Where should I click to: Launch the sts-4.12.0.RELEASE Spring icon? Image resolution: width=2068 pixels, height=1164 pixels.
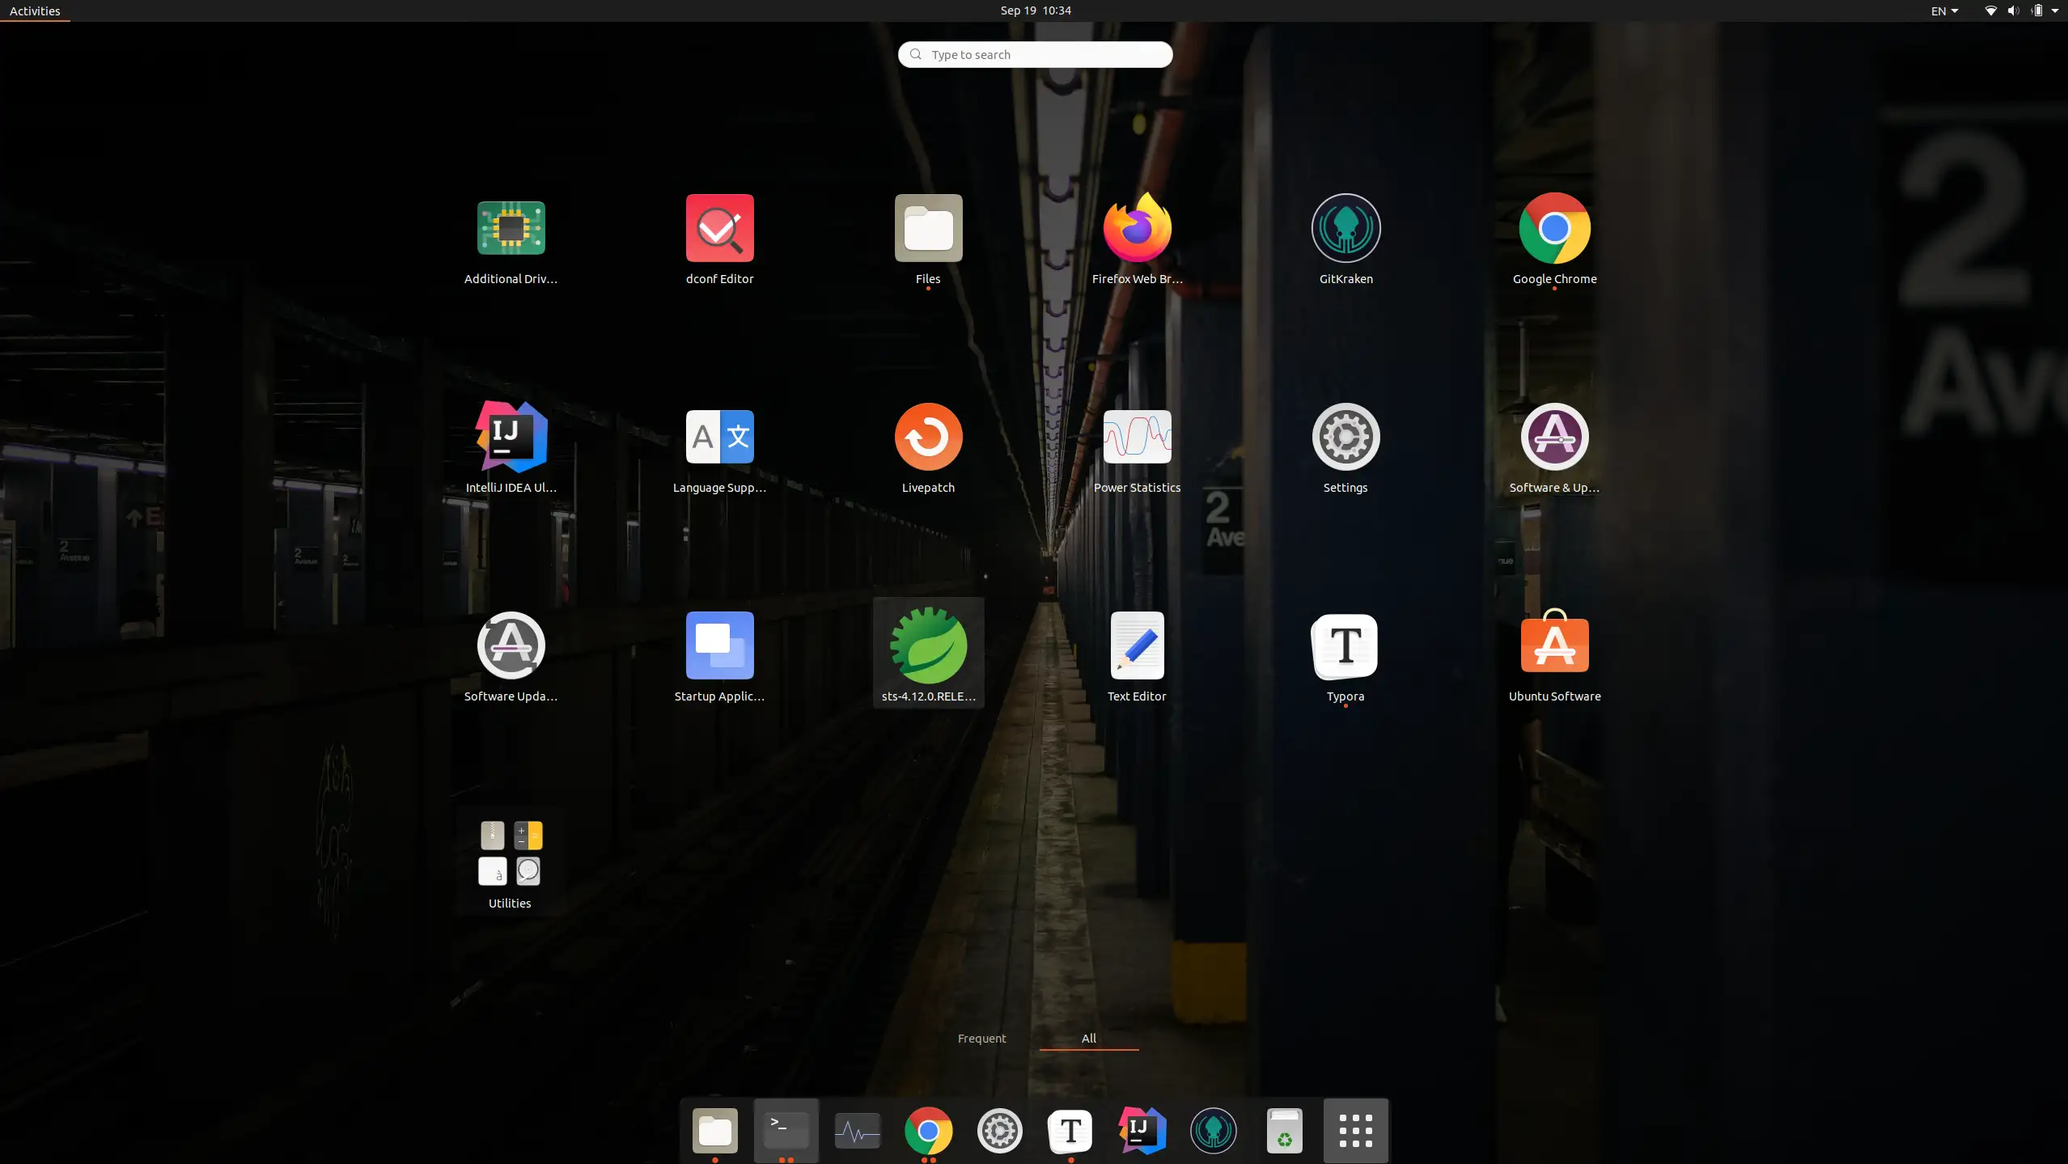click(928, 645)
